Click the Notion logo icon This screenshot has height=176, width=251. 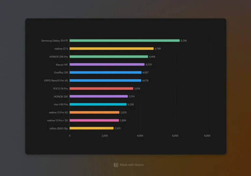[x=116, y=165]
